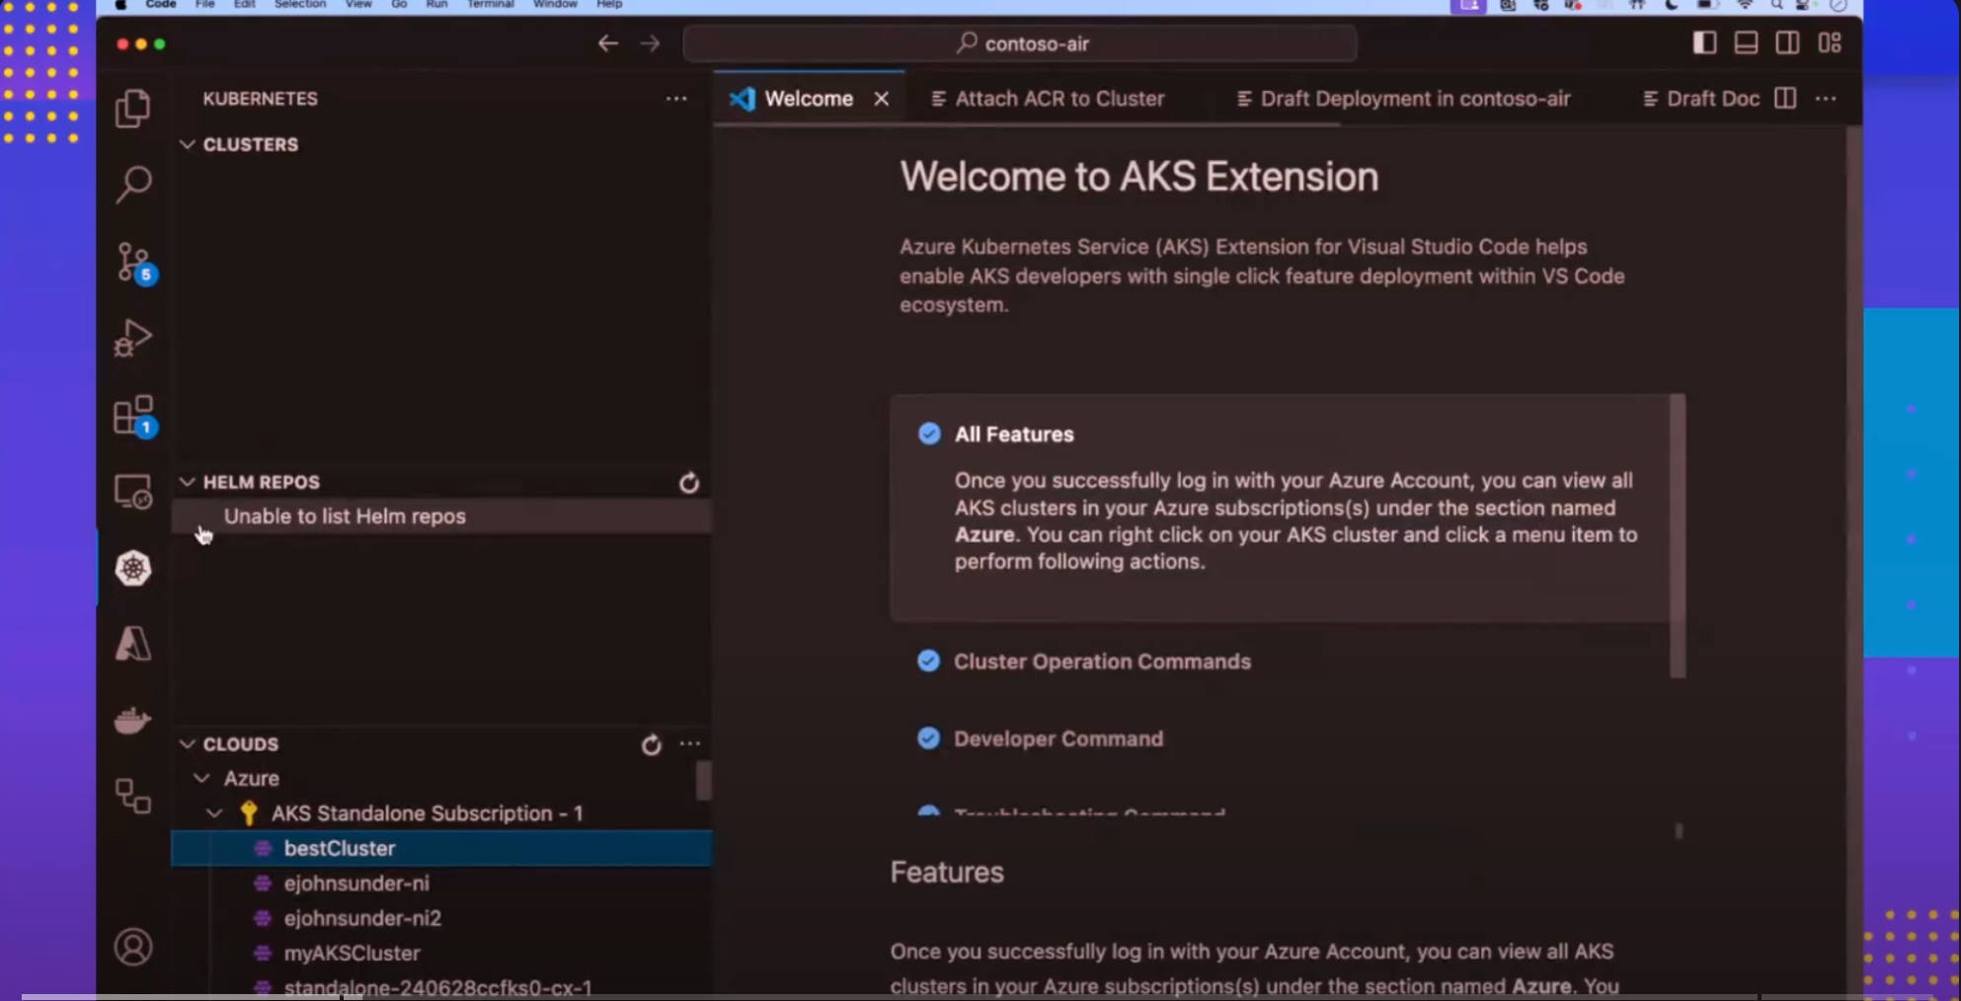Collapse the AKS Standalone Subscription - 1 tree
1961x1001 pixels.
214,812
